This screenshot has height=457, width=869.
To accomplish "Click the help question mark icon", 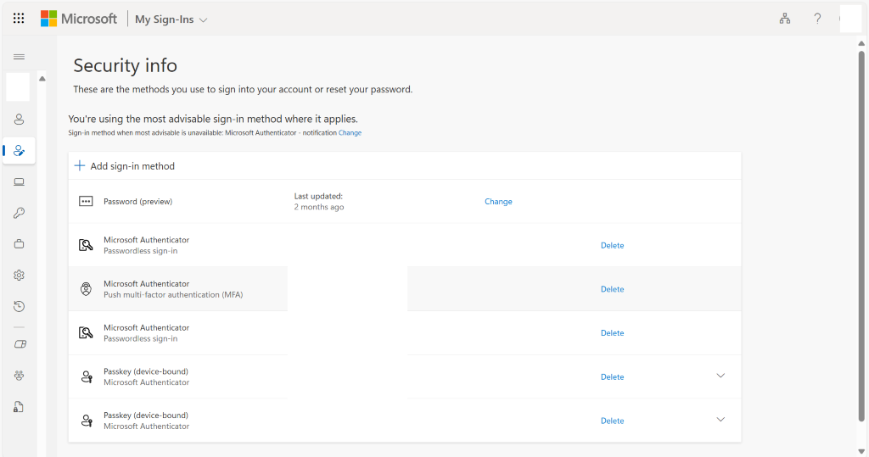I will (817, 19).
